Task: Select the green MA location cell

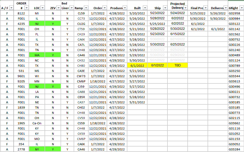Action: 37,55
